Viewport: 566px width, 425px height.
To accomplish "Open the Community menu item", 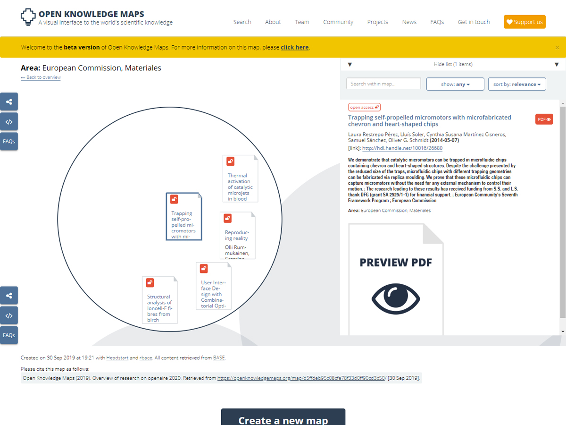I will pos(338,22).
